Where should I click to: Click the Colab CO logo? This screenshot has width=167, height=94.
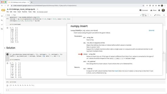pyautogui.click(x=3, y=10)
